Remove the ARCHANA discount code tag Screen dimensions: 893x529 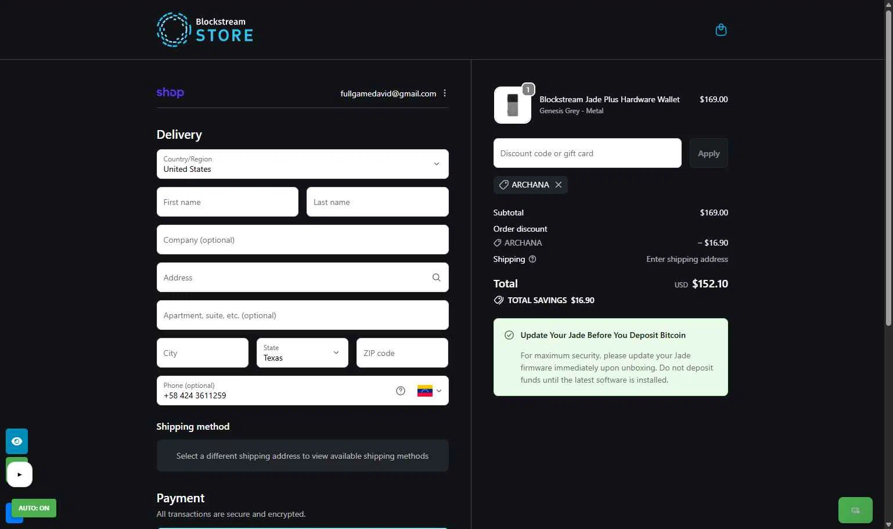(x=559, y=185)
